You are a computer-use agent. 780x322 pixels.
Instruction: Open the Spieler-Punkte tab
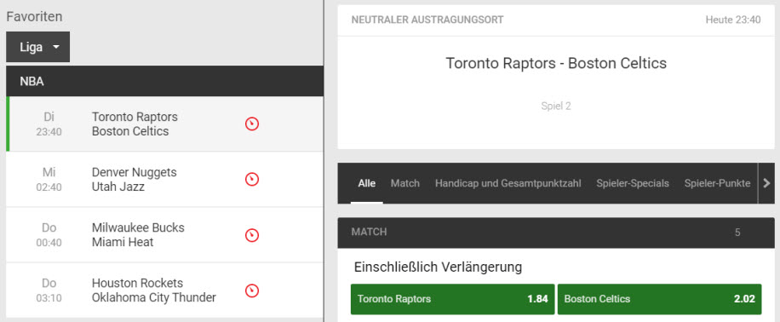tap(717, 183)
